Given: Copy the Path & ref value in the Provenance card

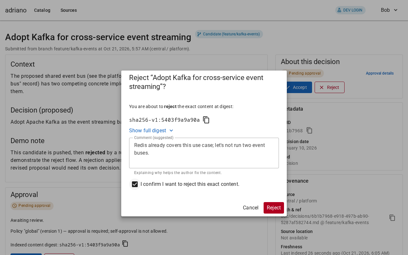Looking at the screenshot, I should (x=392, y=218).
